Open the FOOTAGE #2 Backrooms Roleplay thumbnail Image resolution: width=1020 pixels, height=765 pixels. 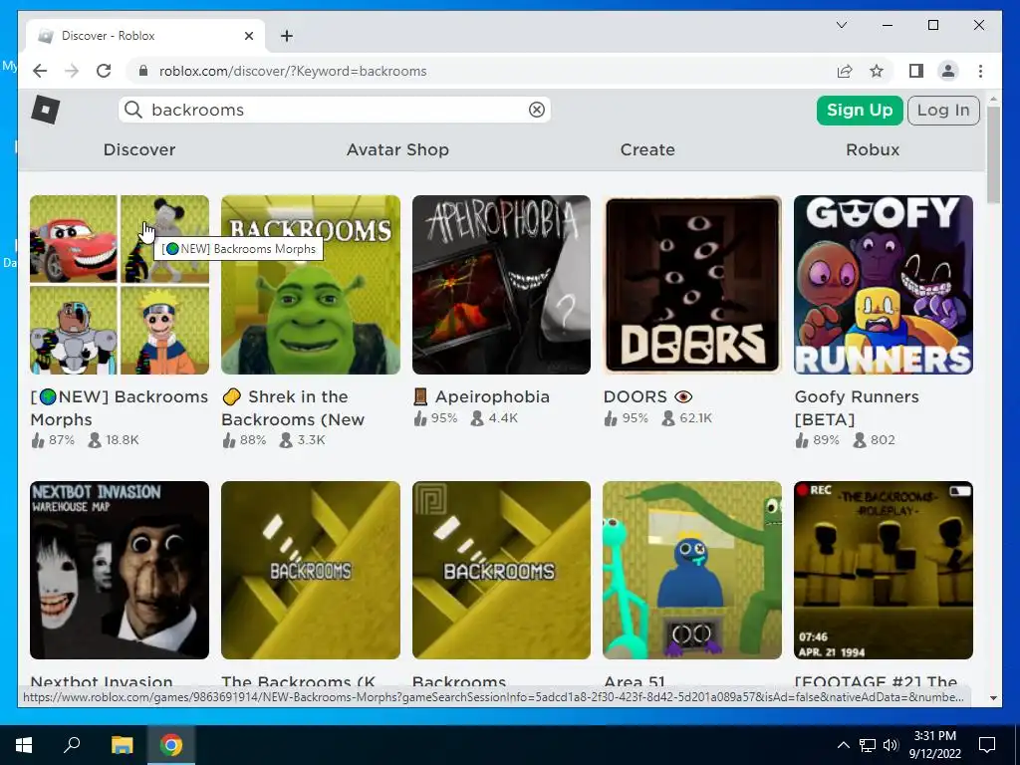(884, 571)
